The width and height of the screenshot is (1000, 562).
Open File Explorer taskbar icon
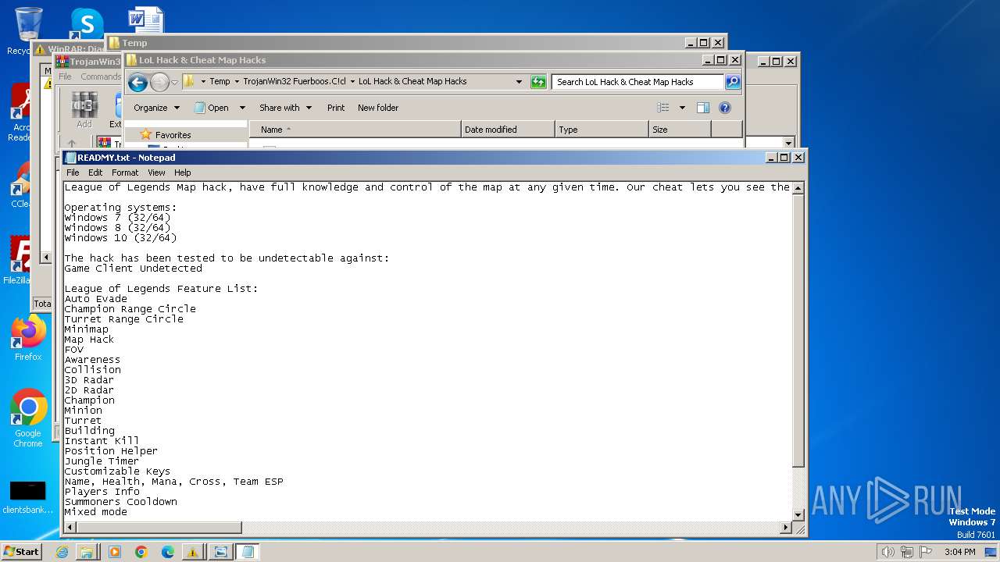click(x=87, y=552)
